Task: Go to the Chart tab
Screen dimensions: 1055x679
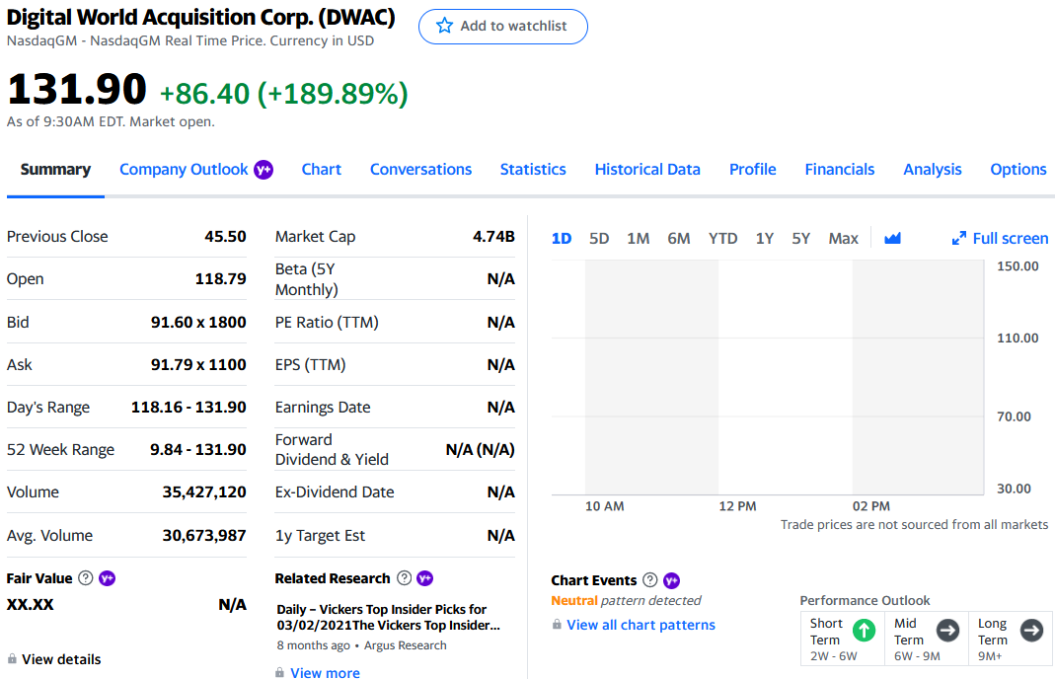Action: coord(321,170)
